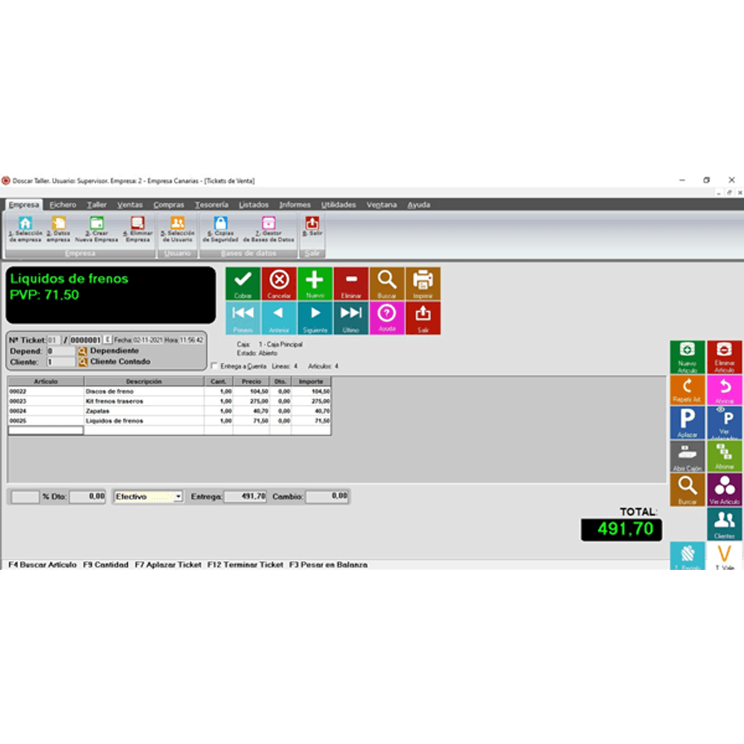Open the pink Ayuda help icon
The image size is (744, 744).
tap(387, 318)
